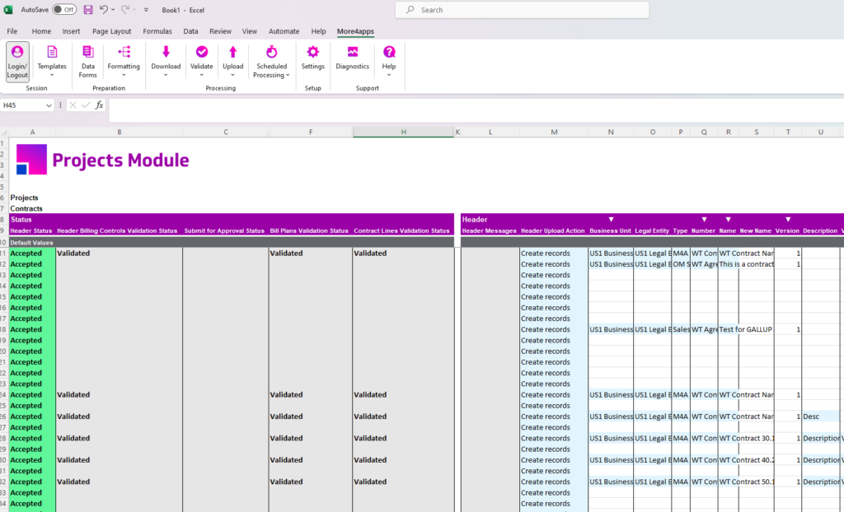Select the Contract Lines Validation Status heading
The image size is (844, 512).
(x=401, y=230)
